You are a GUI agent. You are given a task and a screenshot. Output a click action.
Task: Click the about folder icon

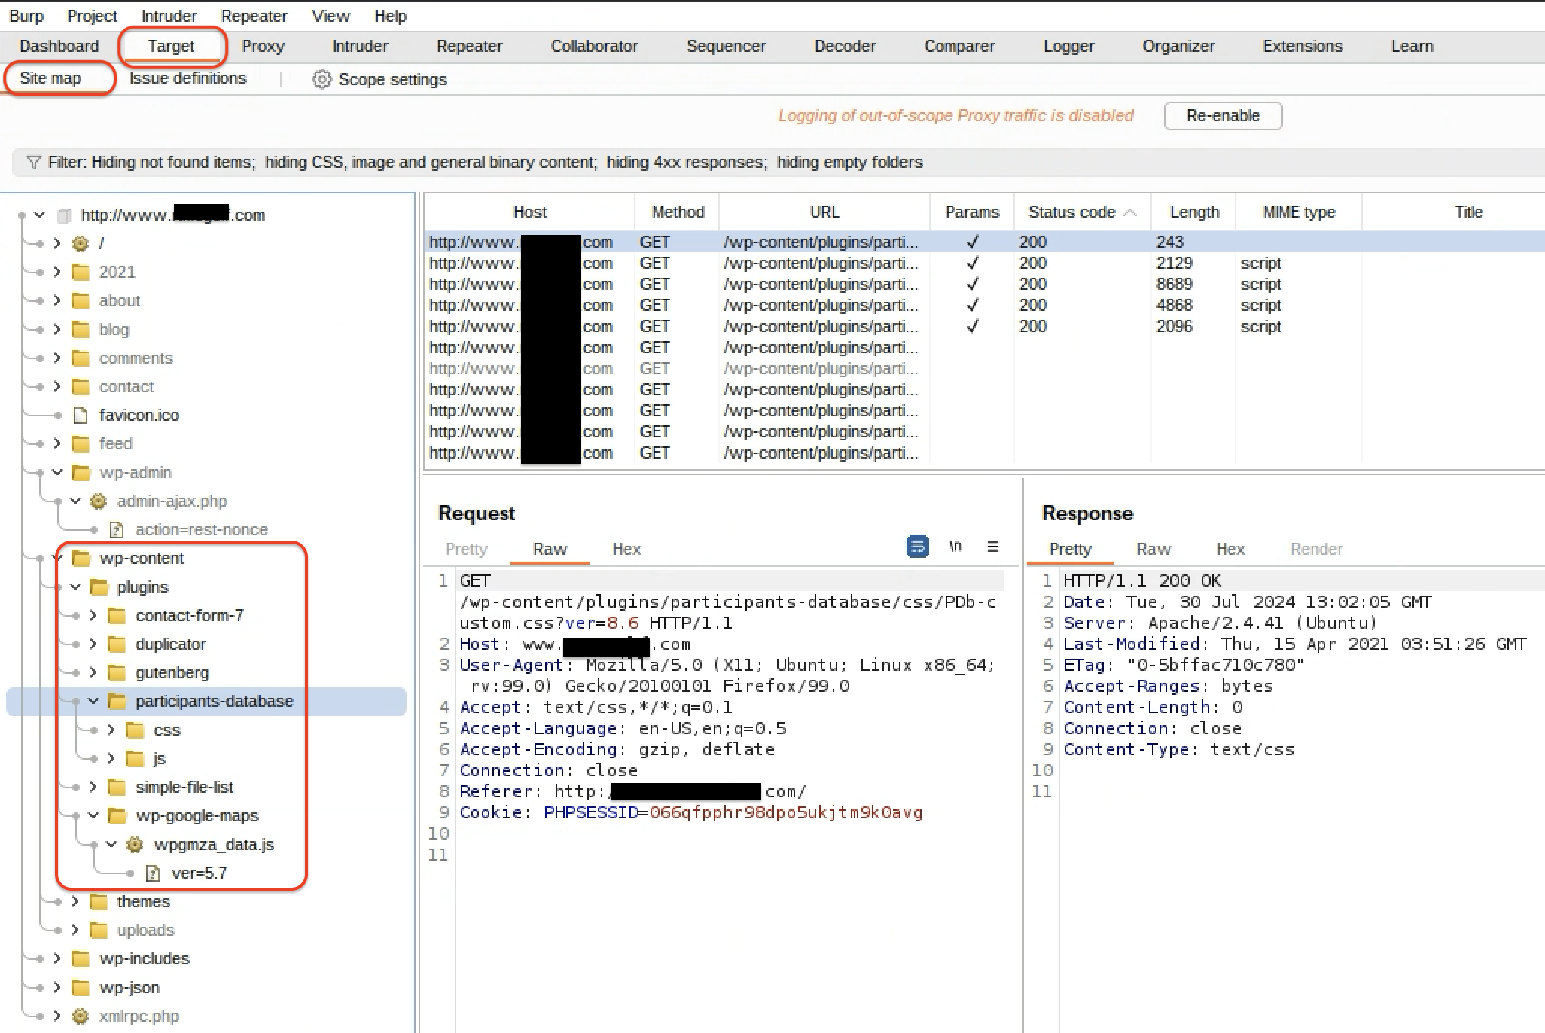[81, 300]
